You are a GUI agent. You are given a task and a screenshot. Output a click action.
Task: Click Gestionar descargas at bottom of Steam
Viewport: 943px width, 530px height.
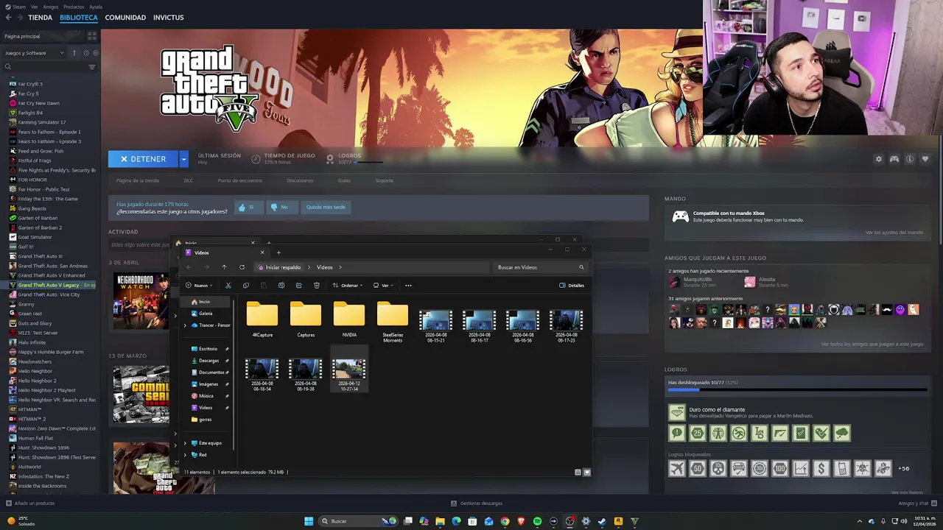pos(477,504)
